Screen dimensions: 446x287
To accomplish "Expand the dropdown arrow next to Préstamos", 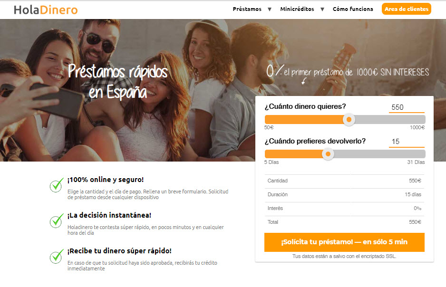I will coord(270,10).
